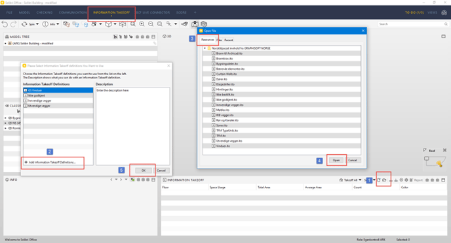
Task: Select 'TFM TypeUnik.ito' file row
Action: [282, 131]
